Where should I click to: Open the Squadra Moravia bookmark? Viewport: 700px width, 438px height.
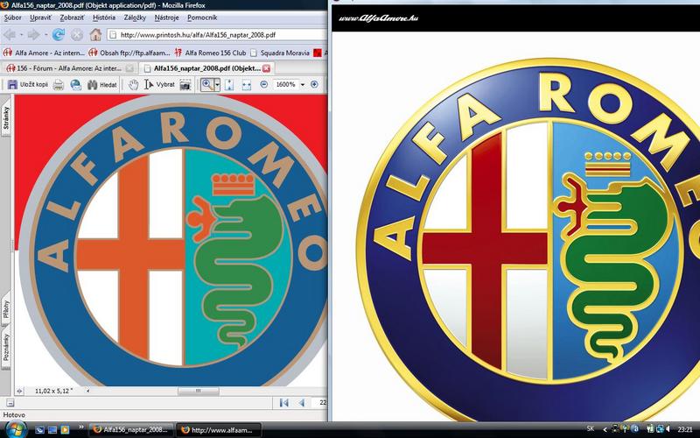[x=280, y=53]
